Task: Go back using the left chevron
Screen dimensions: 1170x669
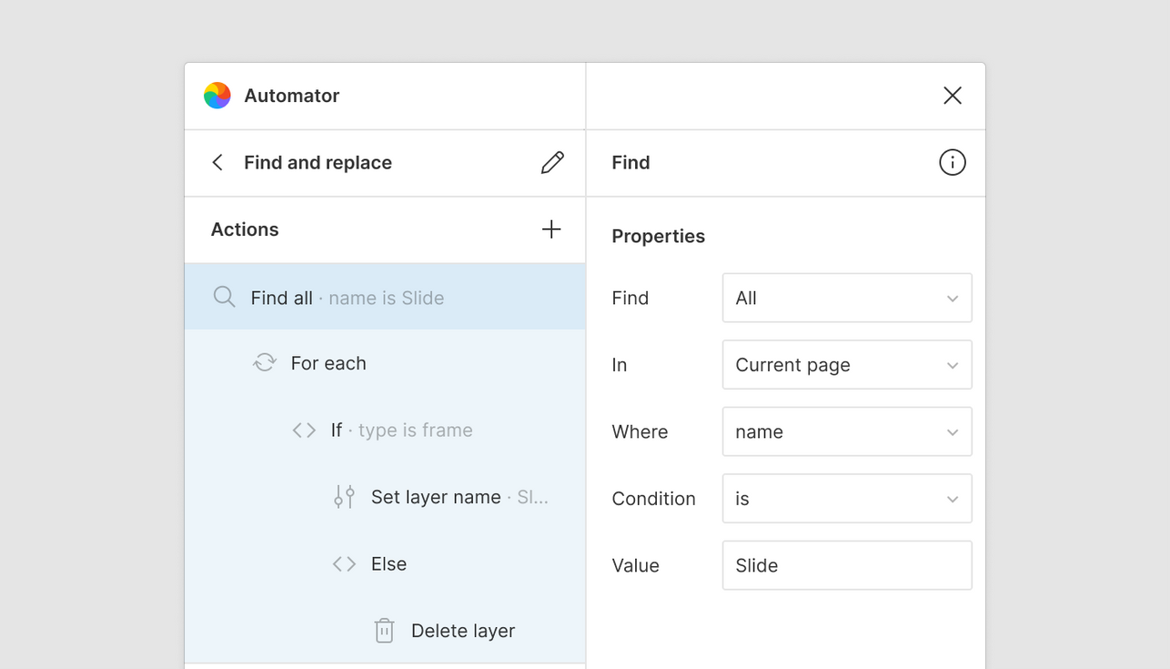Action: click(217, 163)
